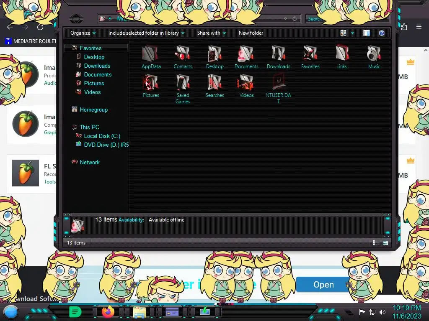Viewport: 429px width, 321px height.
Task: Open the Links folder
Action: coord(342,57)
